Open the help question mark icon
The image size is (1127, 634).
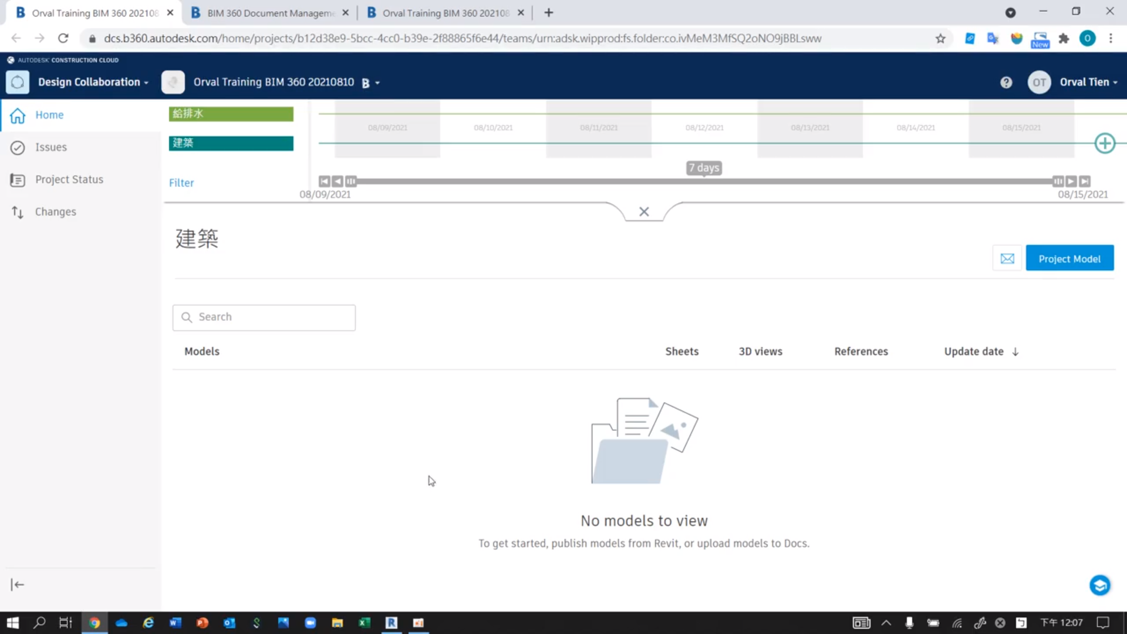coord(1006,83)
